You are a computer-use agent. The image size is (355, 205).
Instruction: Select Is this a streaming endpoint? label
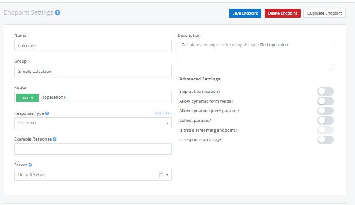coord(208,130)
